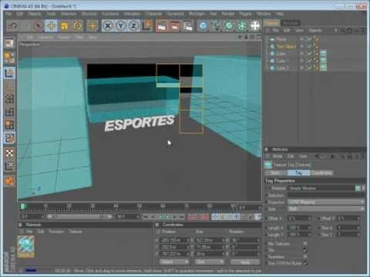Select the highlighted Texture mode icon
This screenshot has height=277, width=370.
pos(9,138)
